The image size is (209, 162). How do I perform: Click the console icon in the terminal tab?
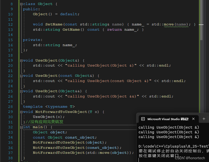pos(143,119)
